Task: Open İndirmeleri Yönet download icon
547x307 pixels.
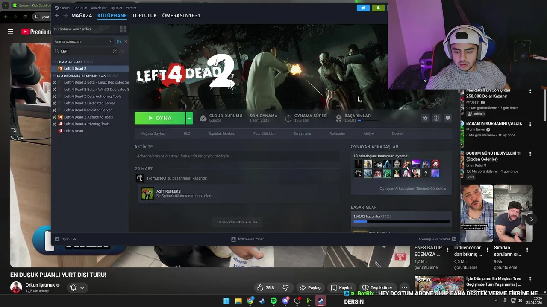Action: coord(233,239)
